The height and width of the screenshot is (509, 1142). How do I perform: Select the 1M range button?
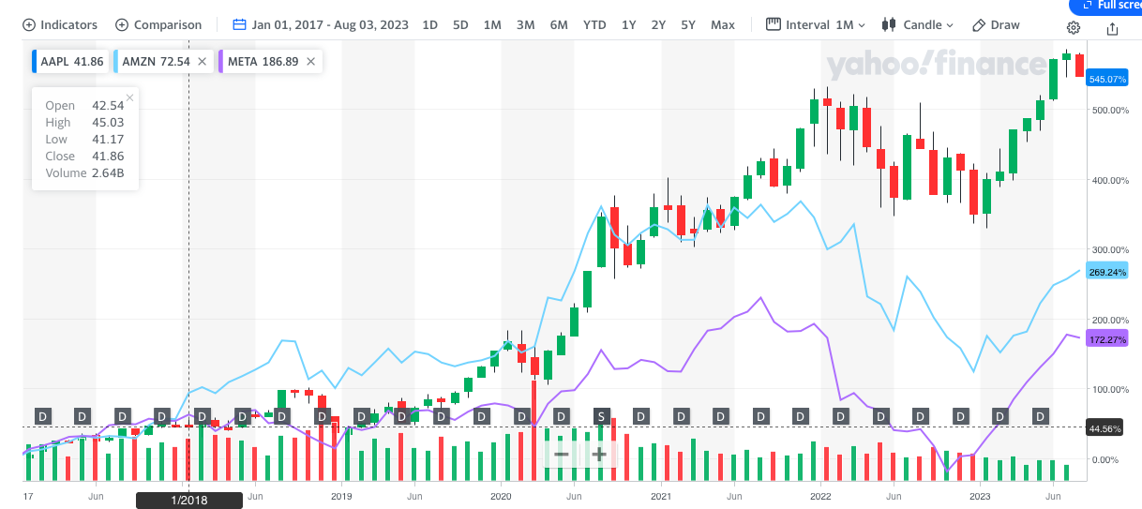pos(492,24)
